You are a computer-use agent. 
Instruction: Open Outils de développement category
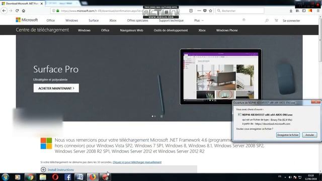pos(171,30)
